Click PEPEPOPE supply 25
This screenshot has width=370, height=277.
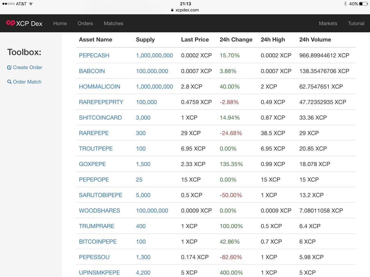[139, 180]
